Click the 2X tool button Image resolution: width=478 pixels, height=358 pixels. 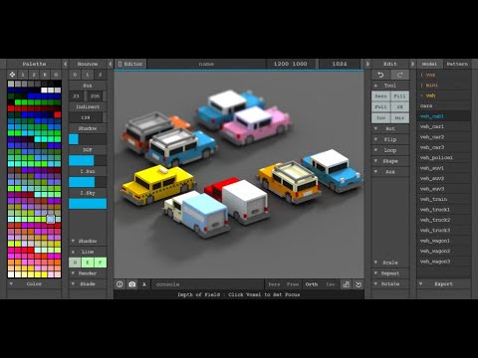[399, 107]
